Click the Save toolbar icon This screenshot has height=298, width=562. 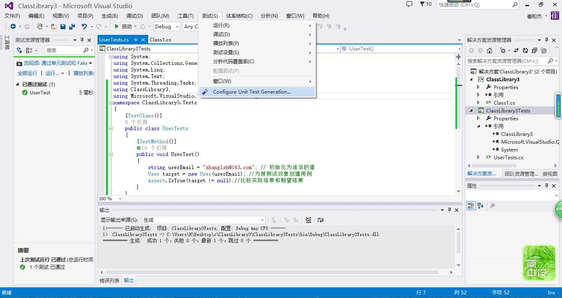(63, 26)
